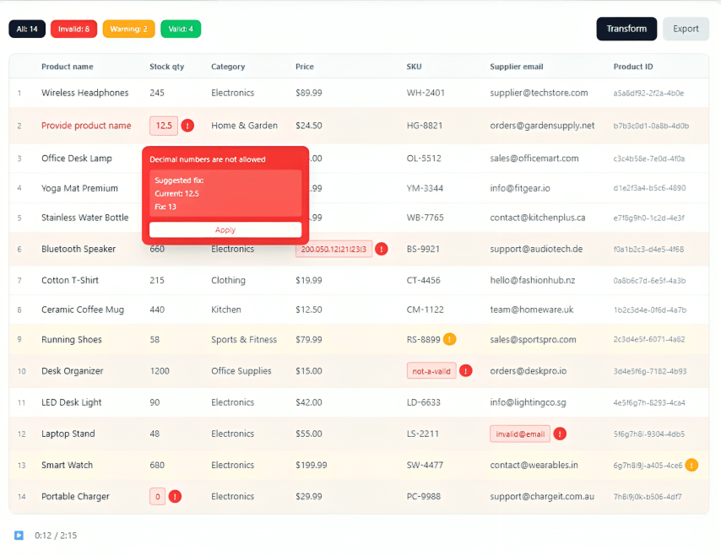Click the Transform button

click(626, 29)
